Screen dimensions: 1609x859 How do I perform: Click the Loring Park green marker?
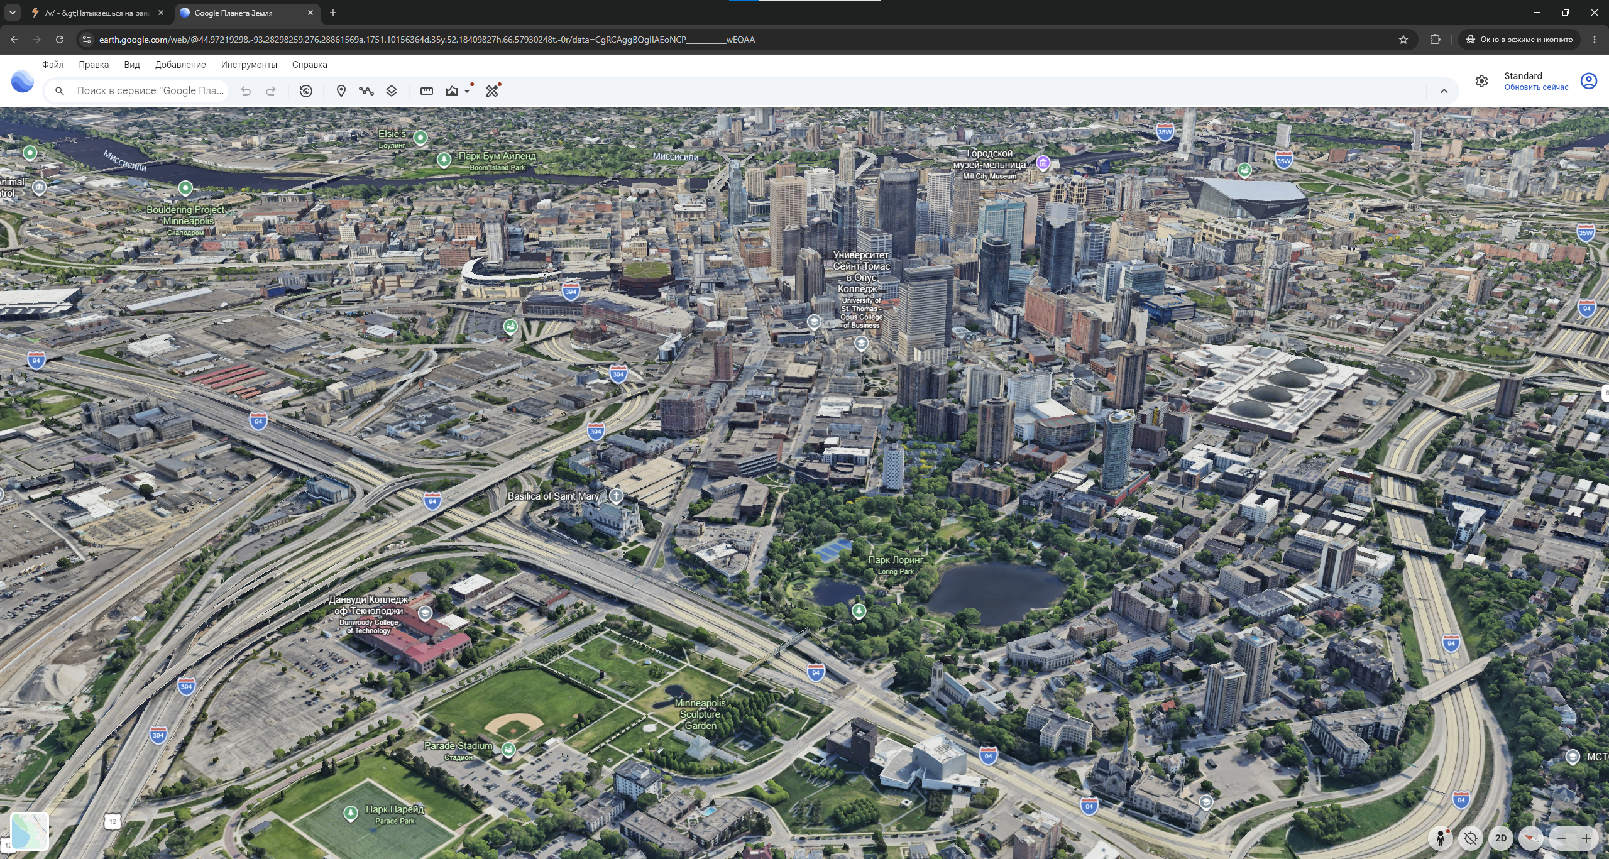coord(859,610)
